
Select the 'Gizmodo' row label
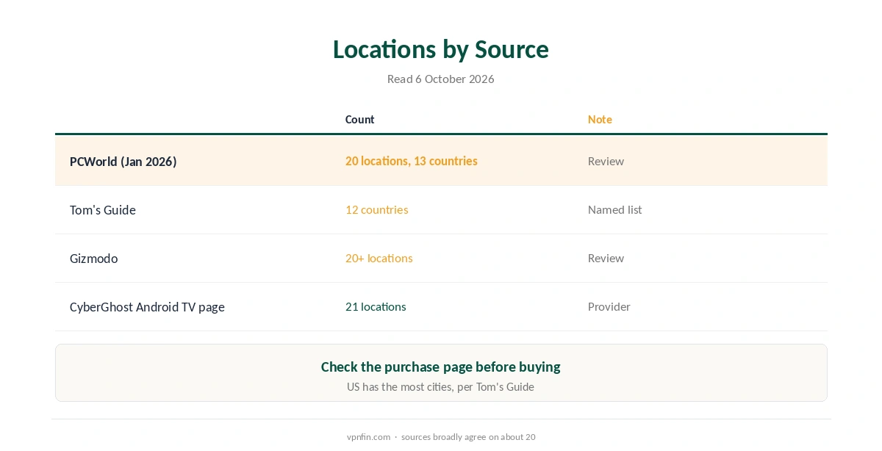coord(93,258)
